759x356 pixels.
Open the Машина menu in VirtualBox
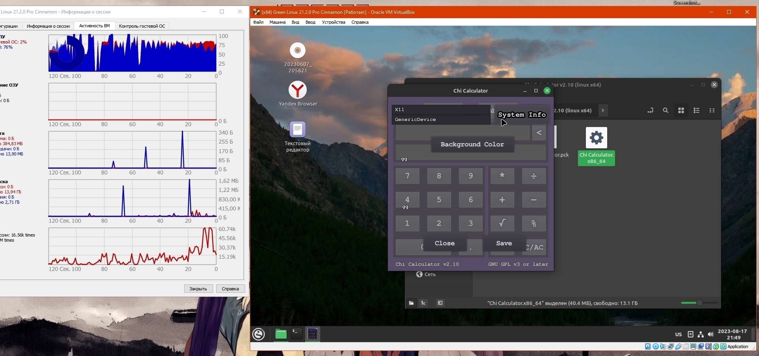278,22
